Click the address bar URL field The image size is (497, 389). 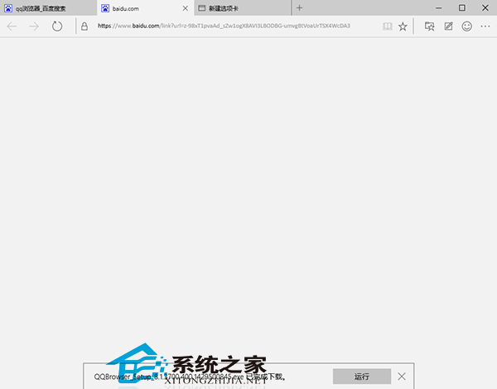pyautogui.click(x=224, y=26)
